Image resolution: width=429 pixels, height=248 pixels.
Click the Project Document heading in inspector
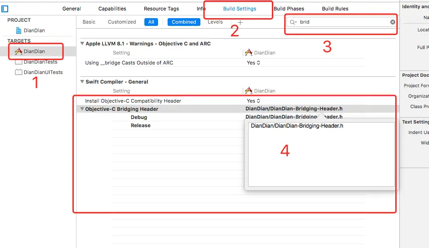[x=415, y=75]
